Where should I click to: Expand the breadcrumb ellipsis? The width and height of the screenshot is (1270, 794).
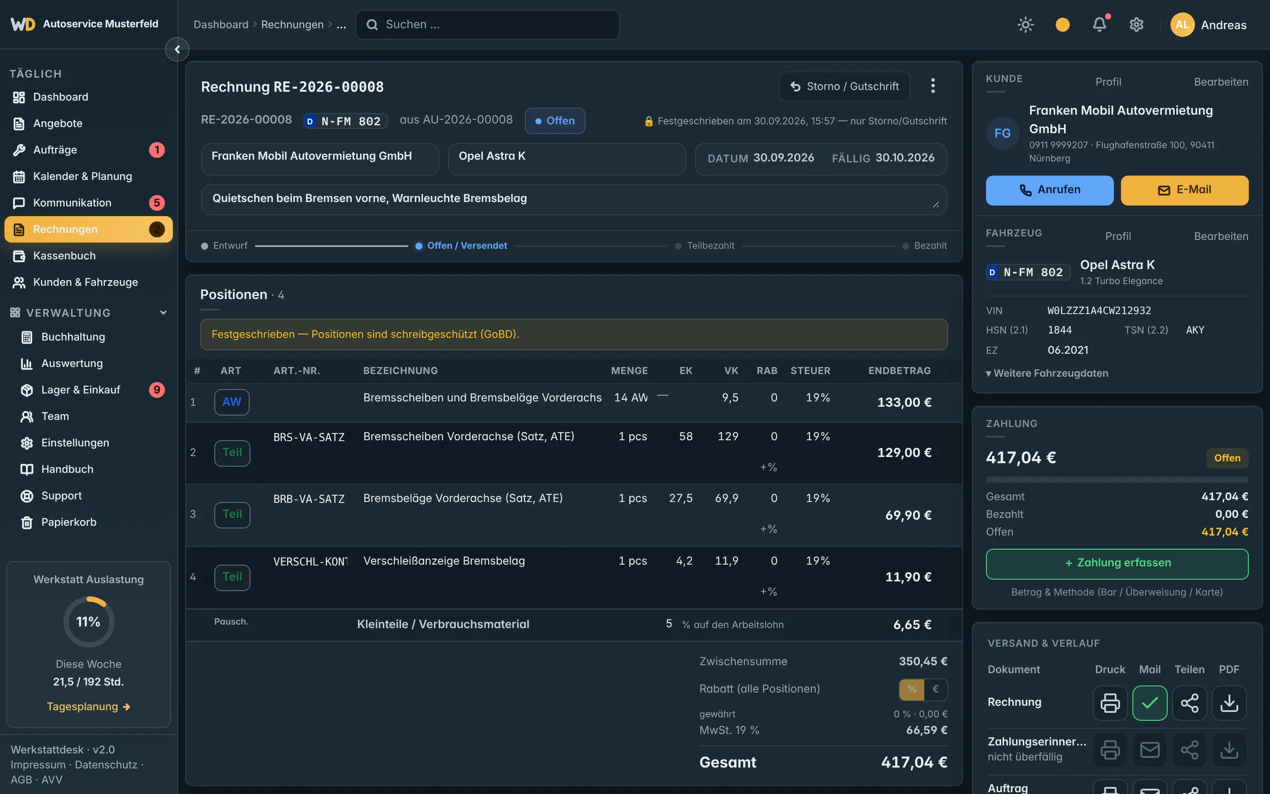click(x=341, y=24)
